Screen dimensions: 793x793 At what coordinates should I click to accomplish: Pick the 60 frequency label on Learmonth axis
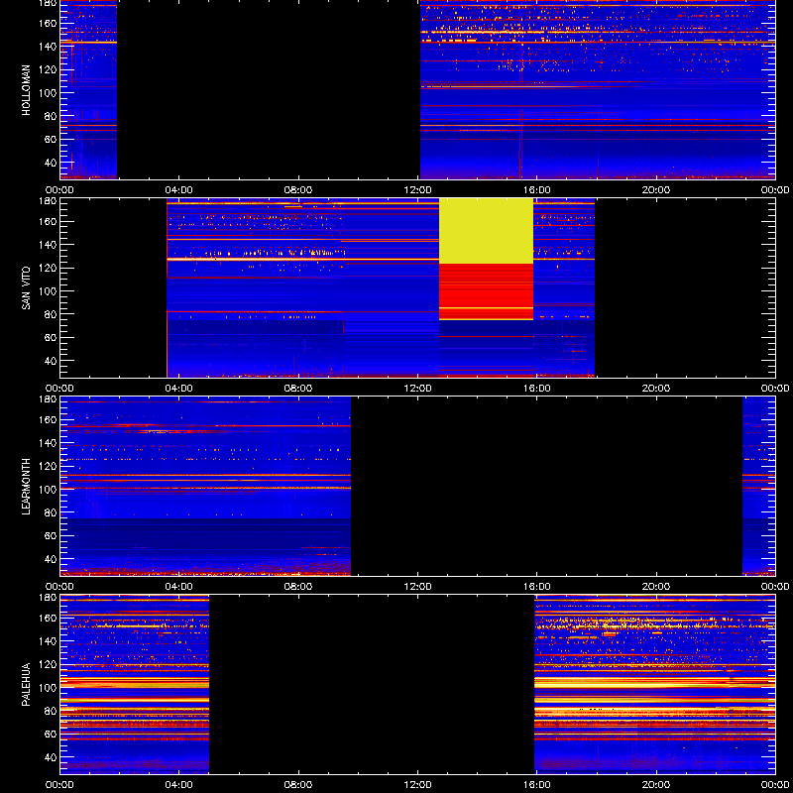tap(52, 536)
